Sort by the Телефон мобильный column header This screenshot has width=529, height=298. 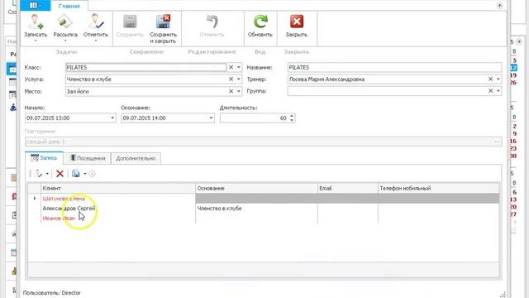[x=438, y=188]
